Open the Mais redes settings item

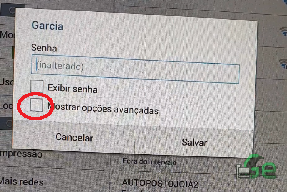point(22,182)
